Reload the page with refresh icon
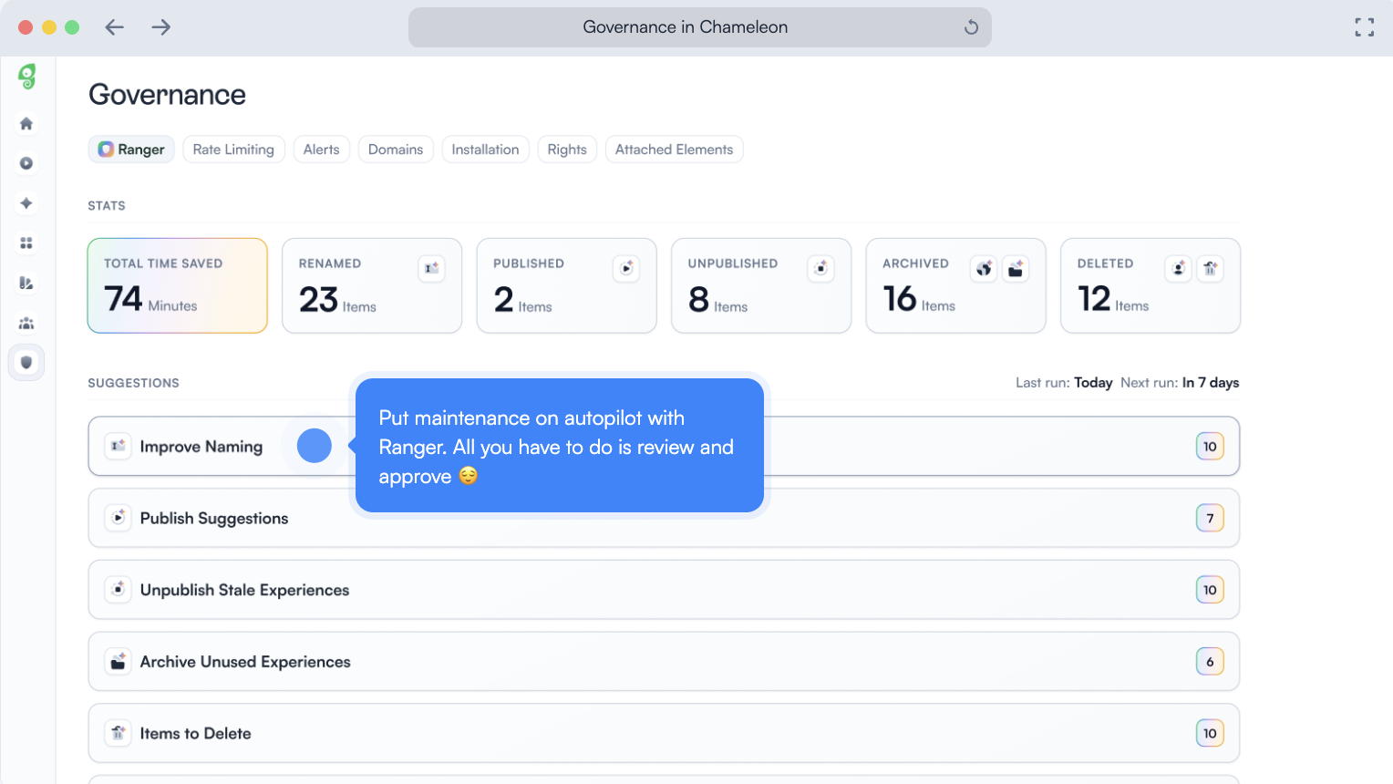 coord(971,27)
